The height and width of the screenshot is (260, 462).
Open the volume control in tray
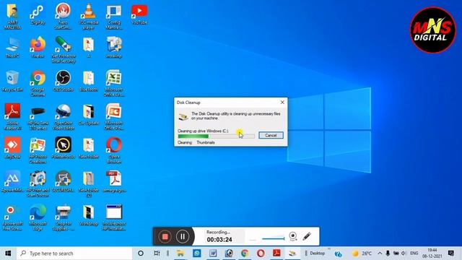click(404, 253)
